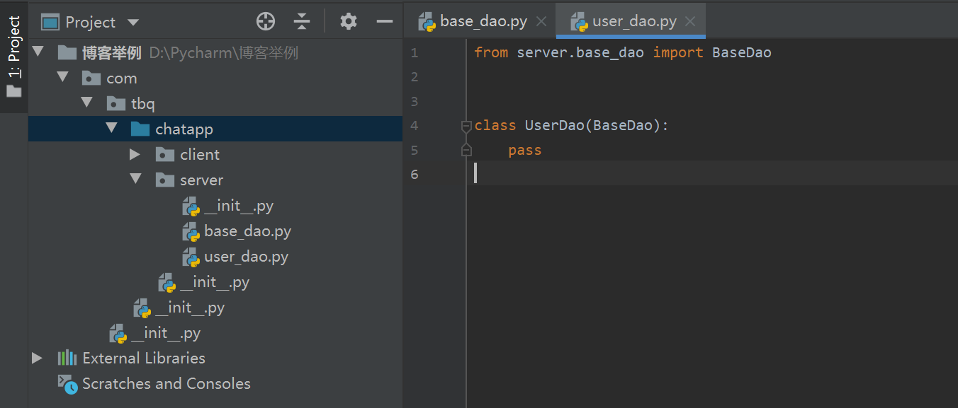Open the Project panel settings gear icon

click(x=348, y=21)
